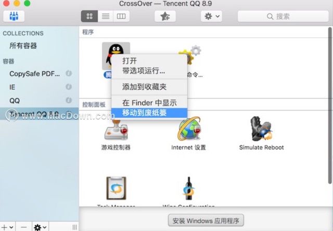Choose 带选项运行... from context menu
Viewport: 333px width, 231px height.
coord(149,71)
